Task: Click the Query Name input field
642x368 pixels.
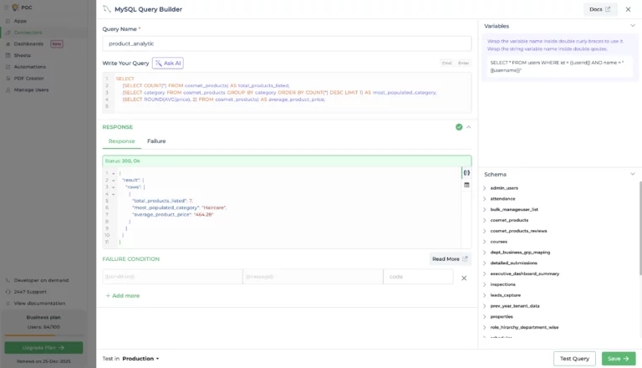Action: point(287,43)
